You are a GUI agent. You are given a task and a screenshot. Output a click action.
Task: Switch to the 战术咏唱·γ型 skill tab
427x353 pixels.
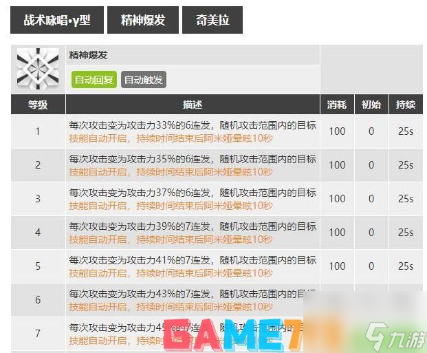57,20
